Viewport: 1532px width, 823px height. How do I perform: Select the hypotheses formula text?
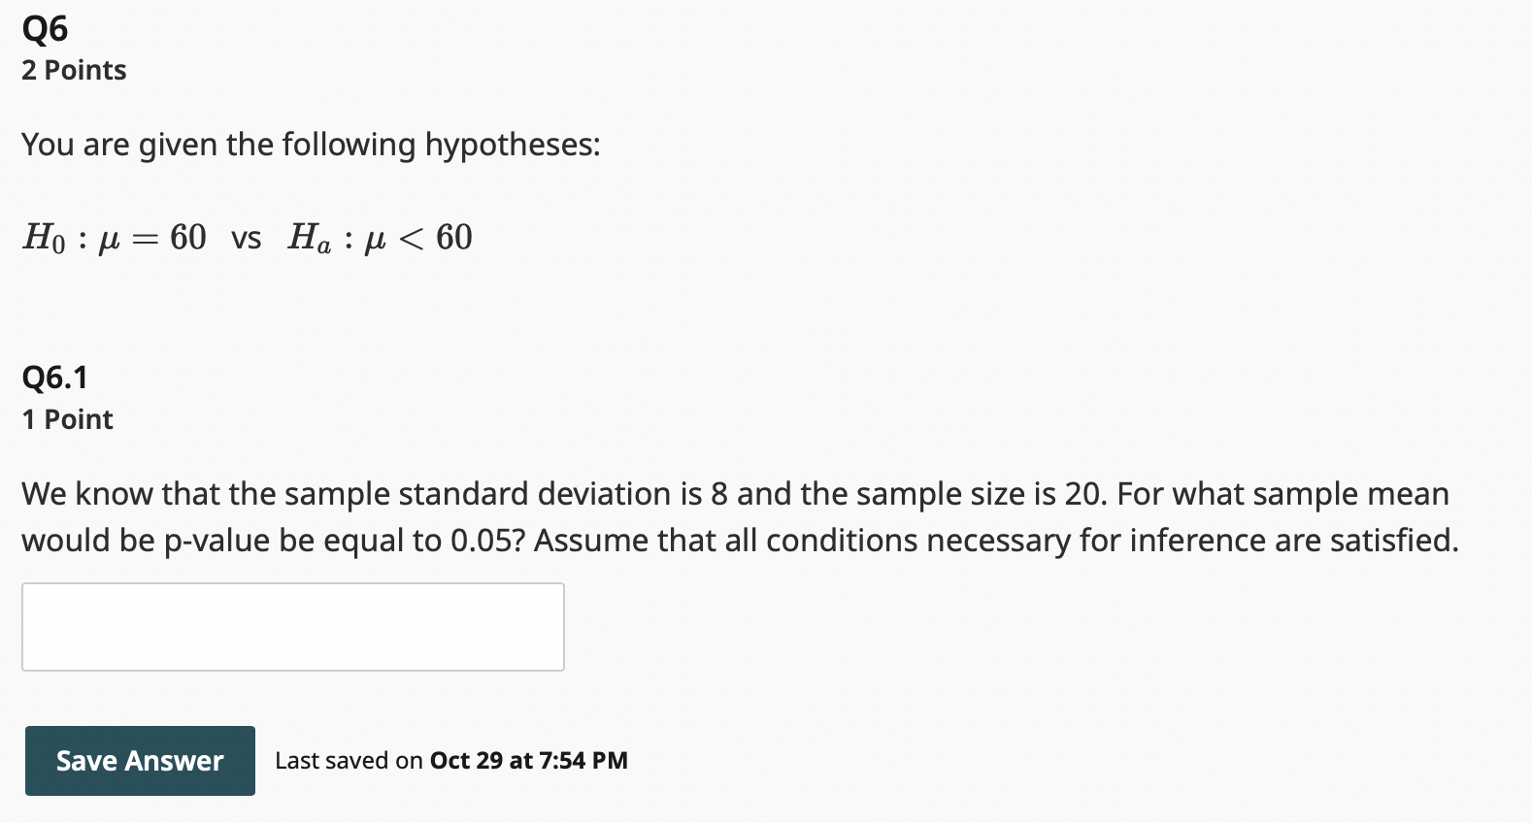click(247, 238)
